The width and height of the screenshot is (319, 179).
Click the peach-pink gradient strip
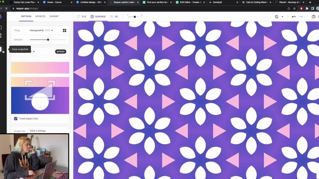coord(40,68)
